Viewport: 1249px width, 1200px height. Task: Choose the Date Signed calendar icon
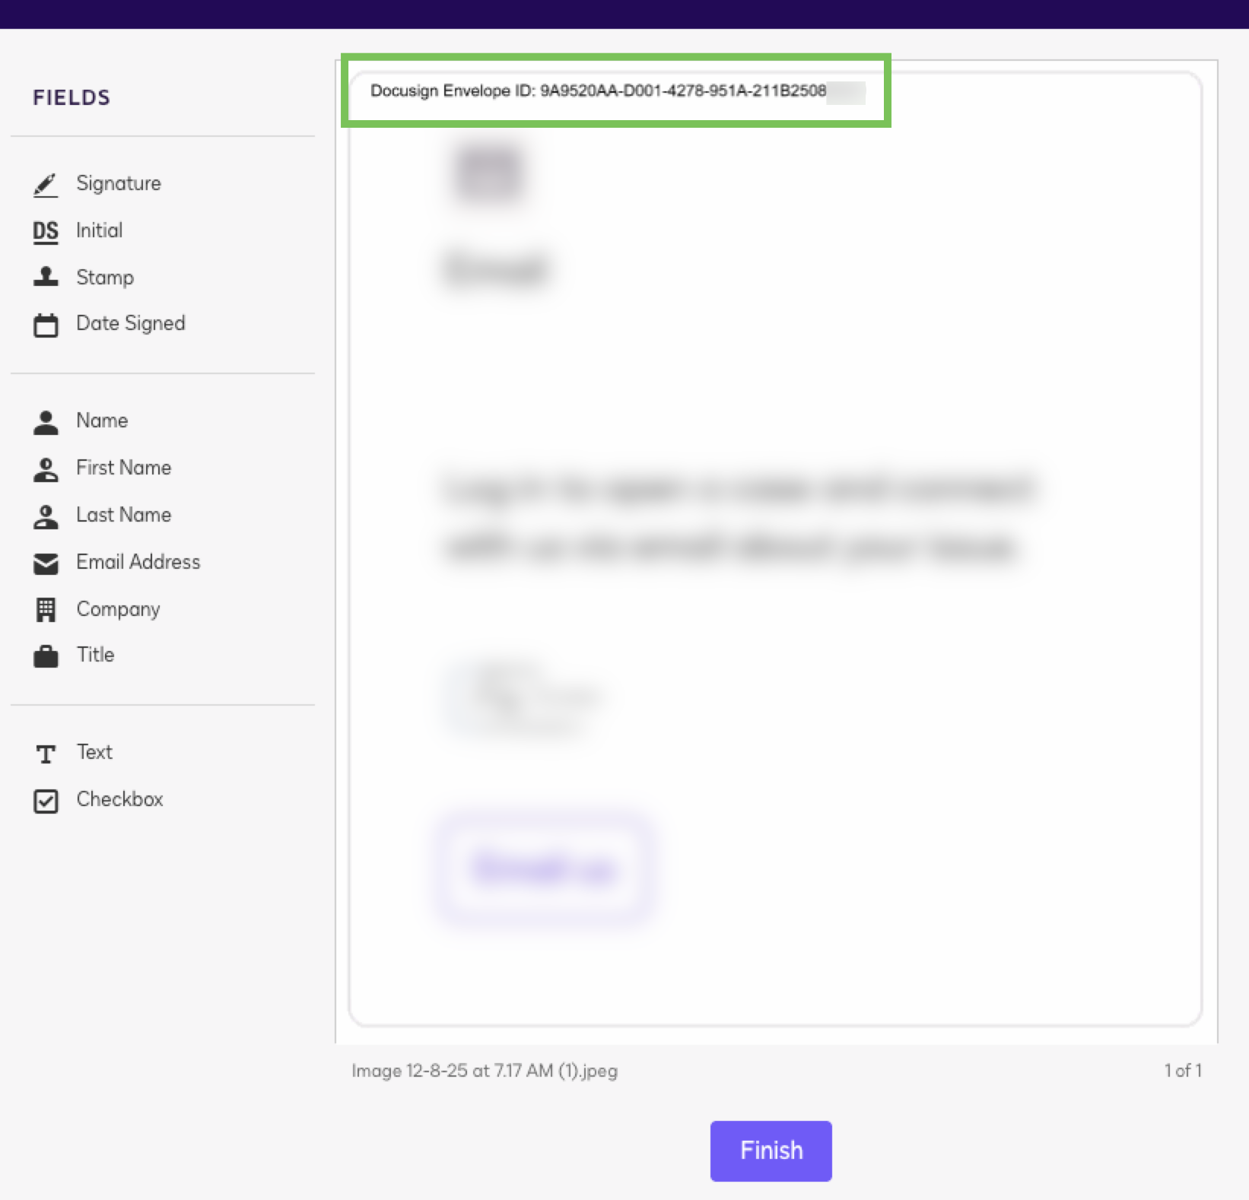pyautogui.click(x=46, y=324)
